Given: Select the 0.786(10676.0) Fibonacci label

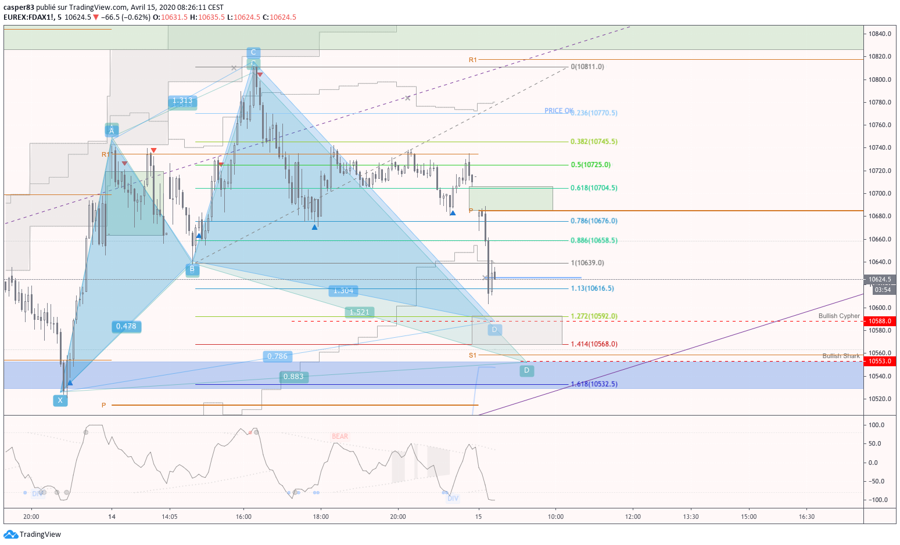Looking at the screenshot, I should click(594, 221).
